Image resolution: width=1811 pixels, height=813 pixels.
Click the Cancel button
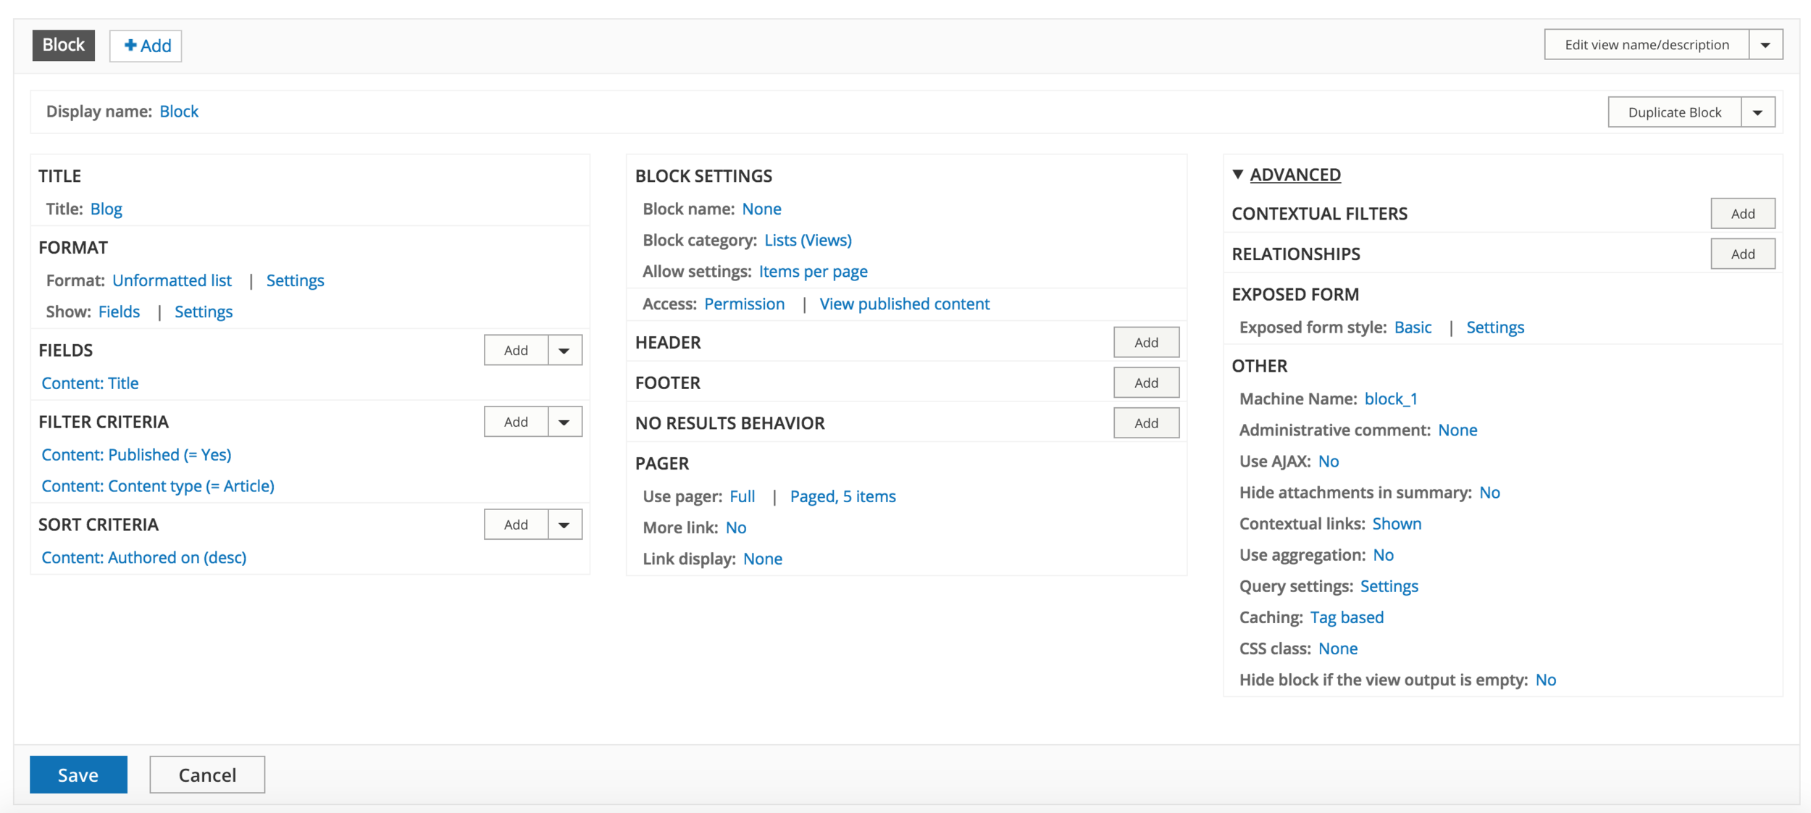click(x=207, y=775)
